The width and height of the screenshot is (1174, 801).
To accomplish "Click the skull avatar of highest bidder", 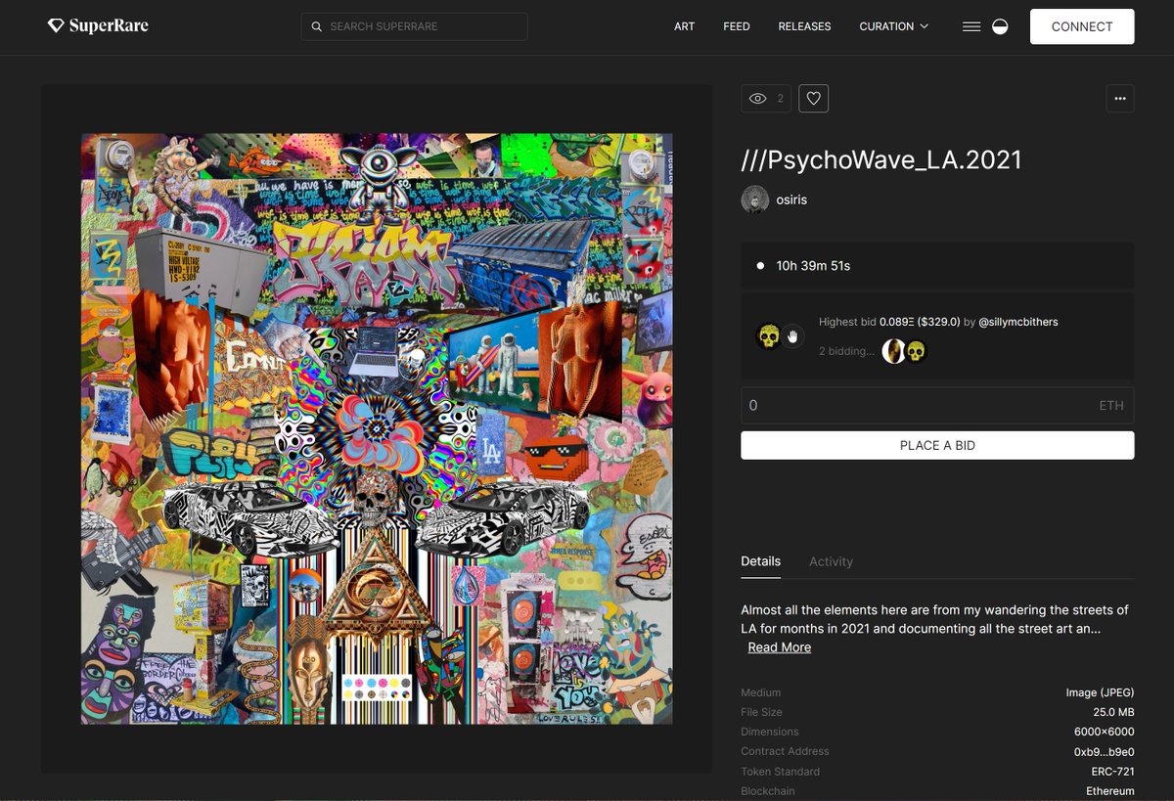I will 769,336.
